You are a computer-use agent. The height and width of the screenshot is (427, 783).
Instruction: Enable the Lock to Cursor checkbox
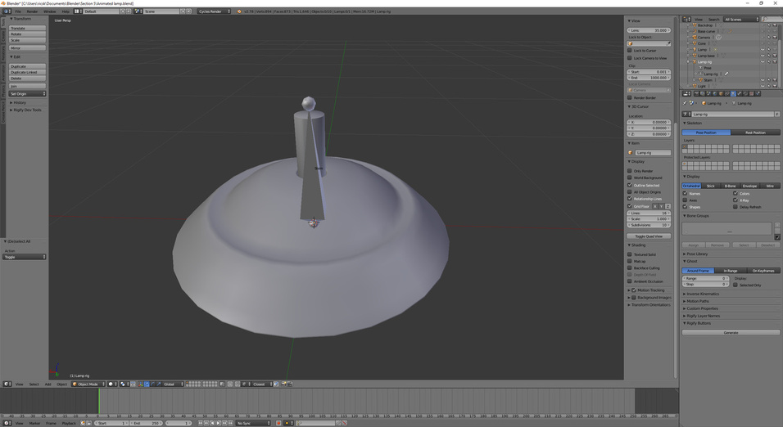(630, 51)
